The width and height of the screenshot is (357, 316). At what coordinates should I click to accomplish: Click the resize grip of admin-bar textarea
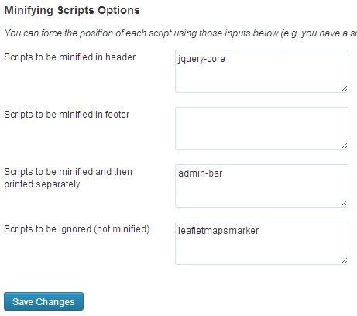[345, 204]
